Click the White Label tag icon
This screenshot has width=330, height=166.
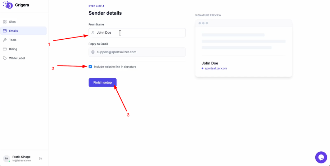click(5, 58)
